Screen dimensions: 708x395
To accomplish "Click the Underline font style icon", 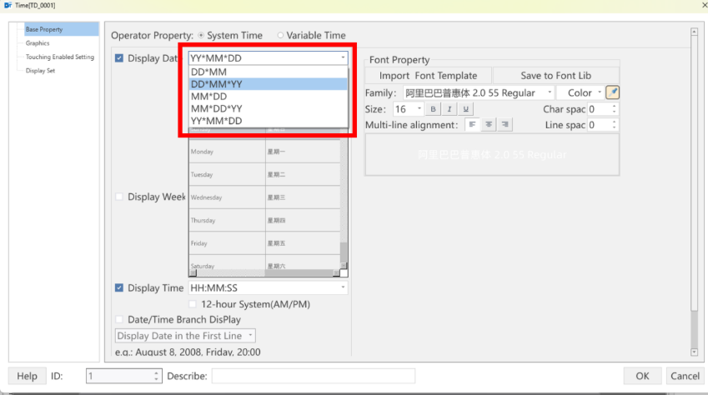I will (x=465, y=109).
